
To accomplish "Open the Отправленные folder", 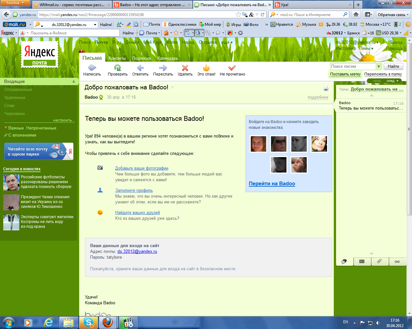I will 18,90.
